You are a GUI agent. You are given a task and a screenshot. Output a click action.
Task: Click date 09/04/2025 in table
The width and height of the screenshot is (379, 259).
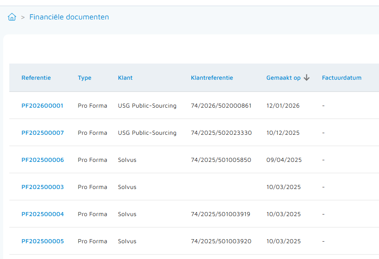284,160
